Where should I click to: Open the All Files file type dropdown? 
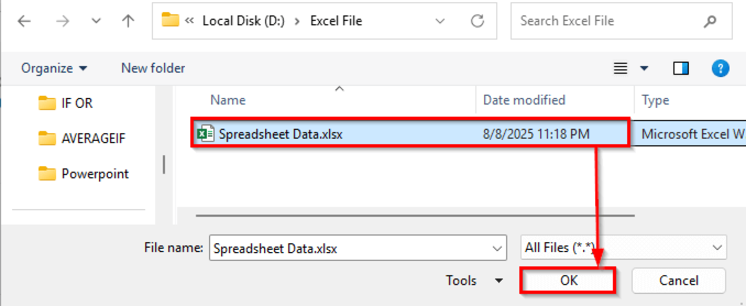[x=717, y=248]
